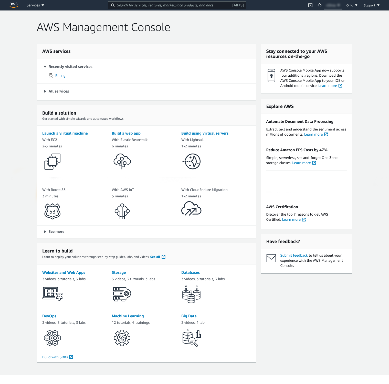
Task: Click the DevOps hexagons icon
Action: click(x=52, y=338)
